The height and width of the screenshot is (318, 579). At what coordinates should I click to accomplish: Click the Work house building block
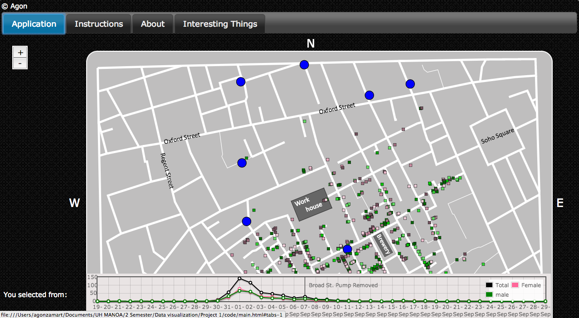coord(311,204)
